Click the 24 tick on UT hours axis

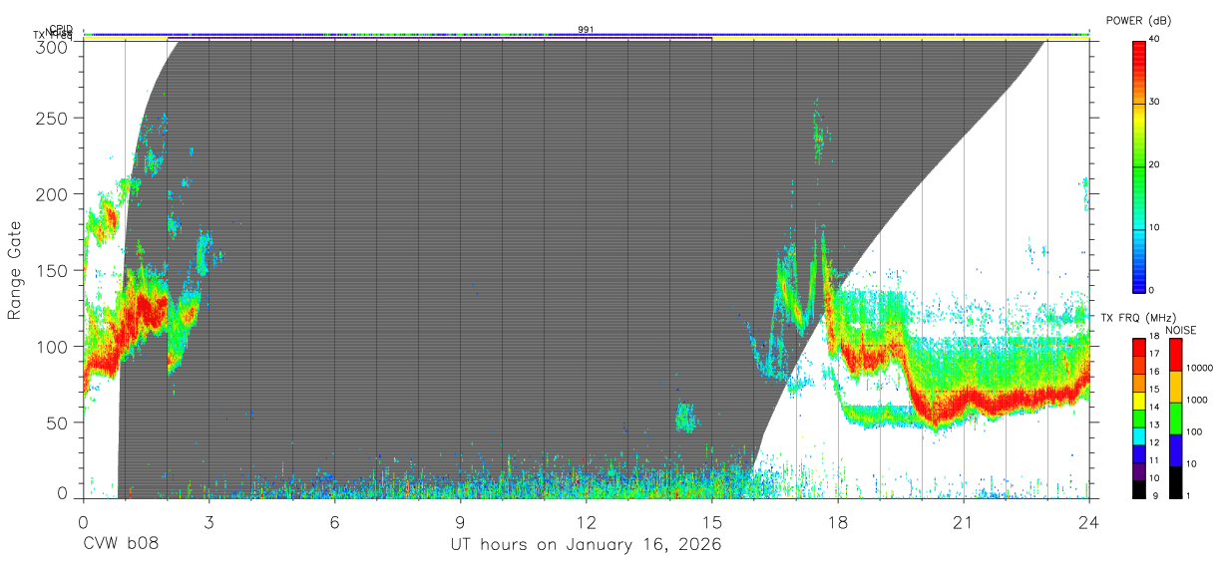click(x=1089, y=521)
